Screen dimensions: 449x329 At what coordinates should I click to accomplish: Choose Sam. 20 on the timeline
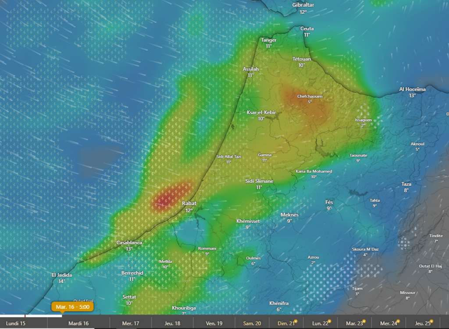[252, 323]
